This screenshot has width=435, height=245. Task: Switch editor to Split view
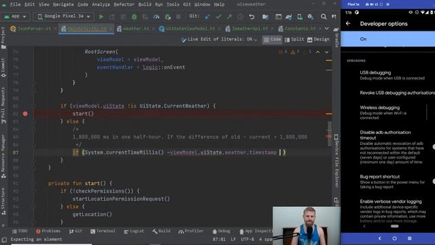tap(294, 39)
